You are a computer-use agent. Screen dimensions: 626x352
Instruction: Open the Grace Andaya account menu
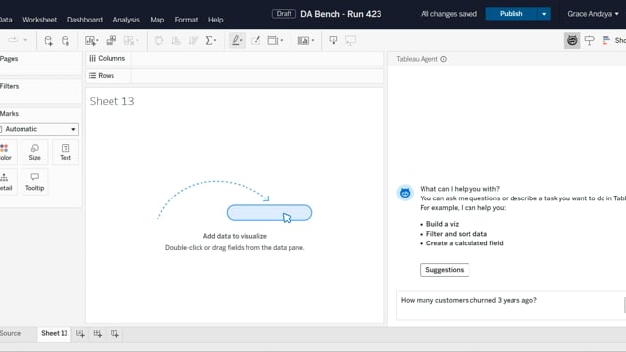[593, 14]
